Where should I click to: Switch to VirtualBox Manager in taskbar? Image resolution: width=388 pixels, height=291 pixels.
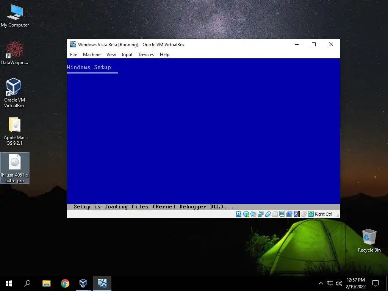pos(83,283)
